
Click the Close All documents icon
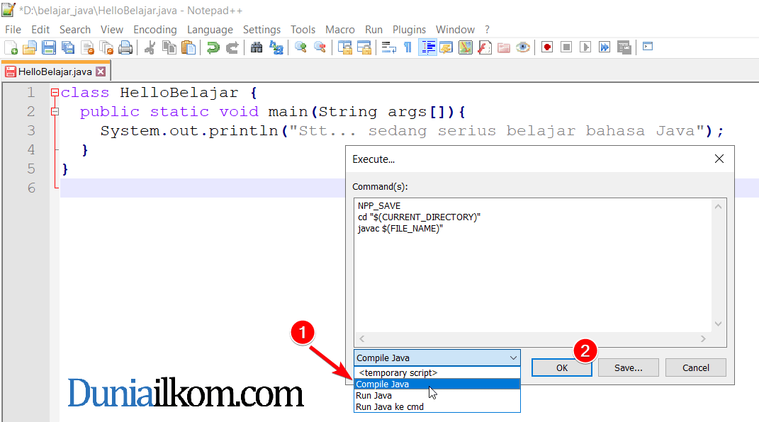point(106,47)
